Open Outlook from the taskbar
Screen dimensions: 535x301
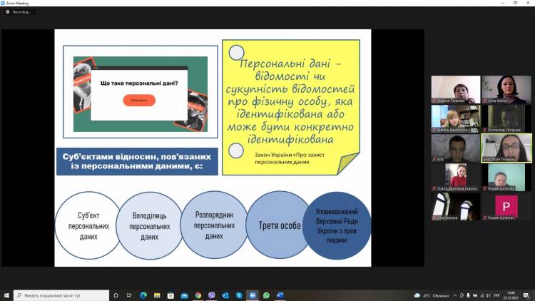(225, 295)
